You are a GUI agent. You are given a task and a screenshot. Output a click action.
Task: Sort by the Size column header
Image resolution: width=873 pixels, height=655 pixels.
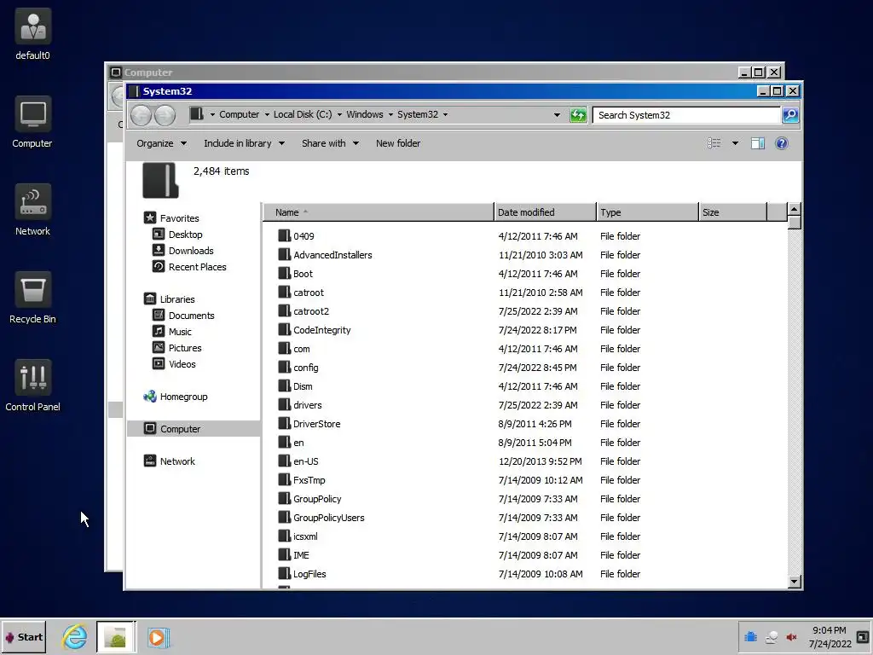(732, 212)
